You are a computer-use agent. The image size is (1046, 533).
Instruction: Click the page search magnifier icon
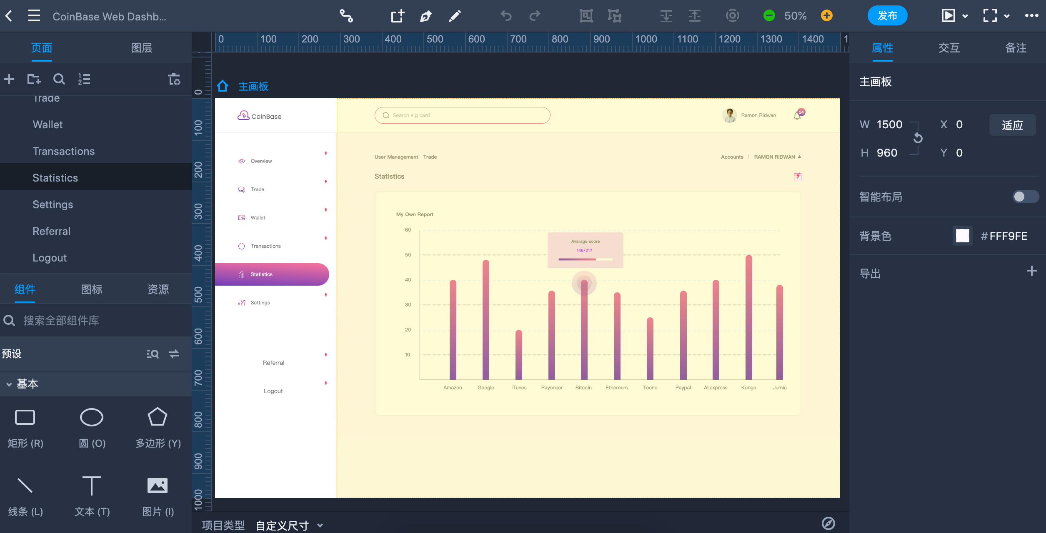point(59,79)
